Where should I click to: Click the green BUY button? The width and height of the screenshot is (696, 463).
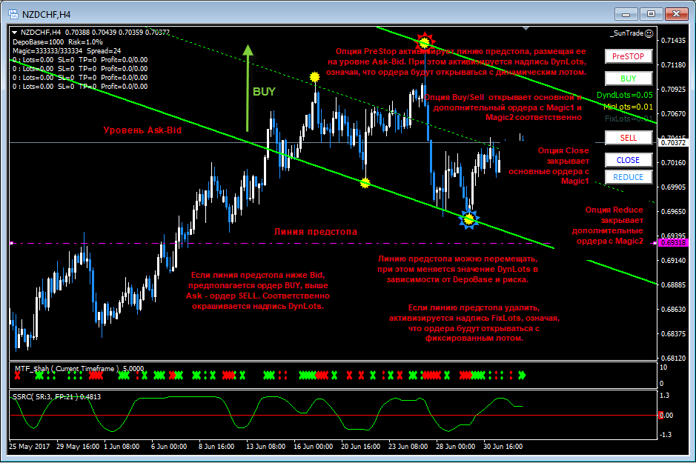point(628,79)
